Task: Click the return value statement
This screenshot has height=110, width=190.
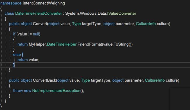Action: [x=28, y=60]
